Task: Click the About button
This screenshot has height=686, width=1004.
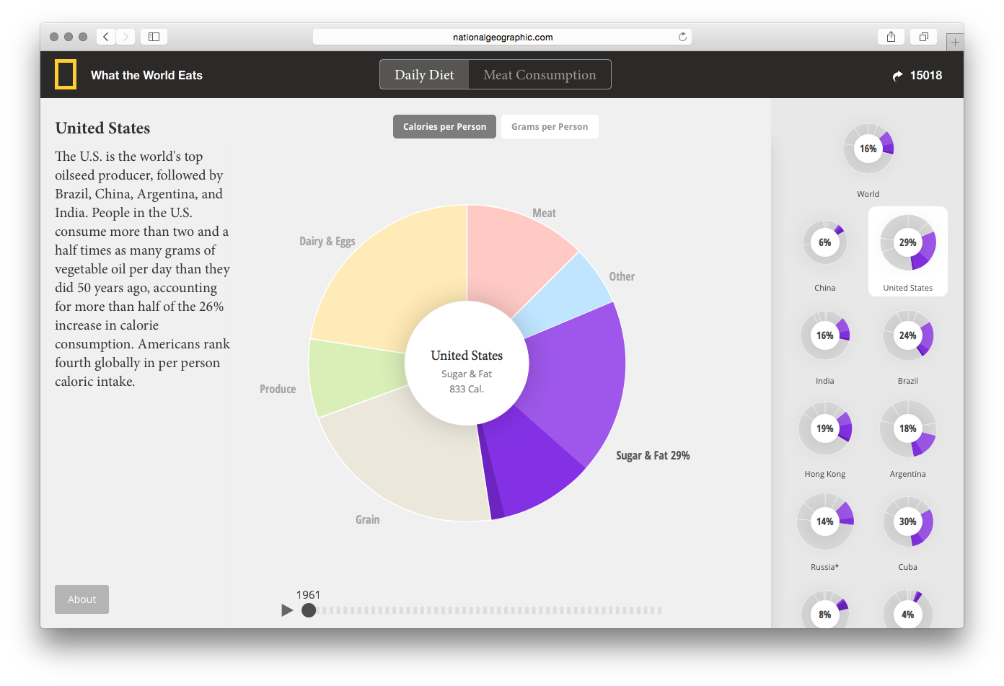Action: point(82,599)
